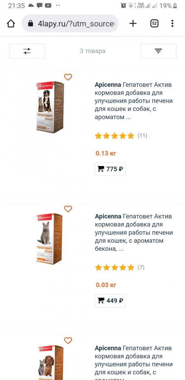Open the sorting options button
Viewport: 185px width, 380px height.
click(158, 51)
